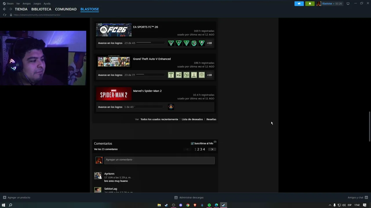Screen dimensions: 371x208
Task: Reload the page with the refresh icon
Action: (5, 15)
